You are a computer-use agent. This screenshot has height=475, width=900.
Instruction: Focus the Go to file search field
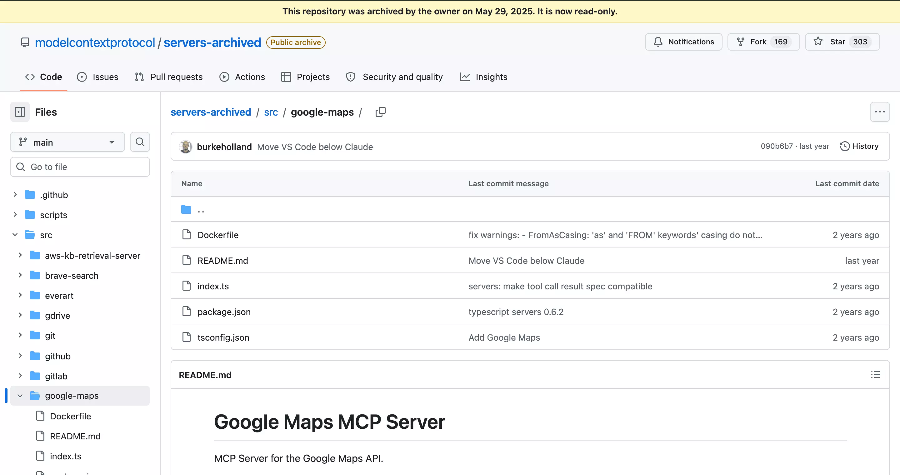(x=80, y=167)
